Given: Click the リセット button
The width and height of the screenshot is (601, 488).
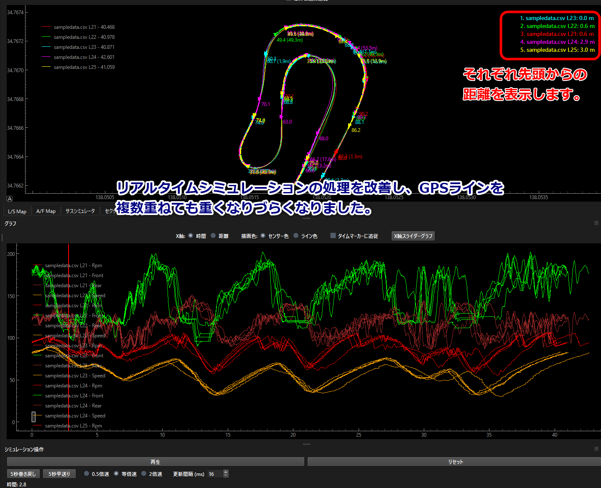Looking at the screenshot, I should (455, 462).
